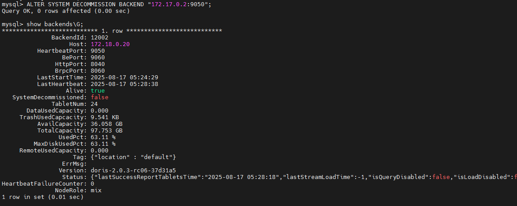The image size is (517, 206).
Task: Click the LastHeartbeat timestamp value
Action: [124, 84]
